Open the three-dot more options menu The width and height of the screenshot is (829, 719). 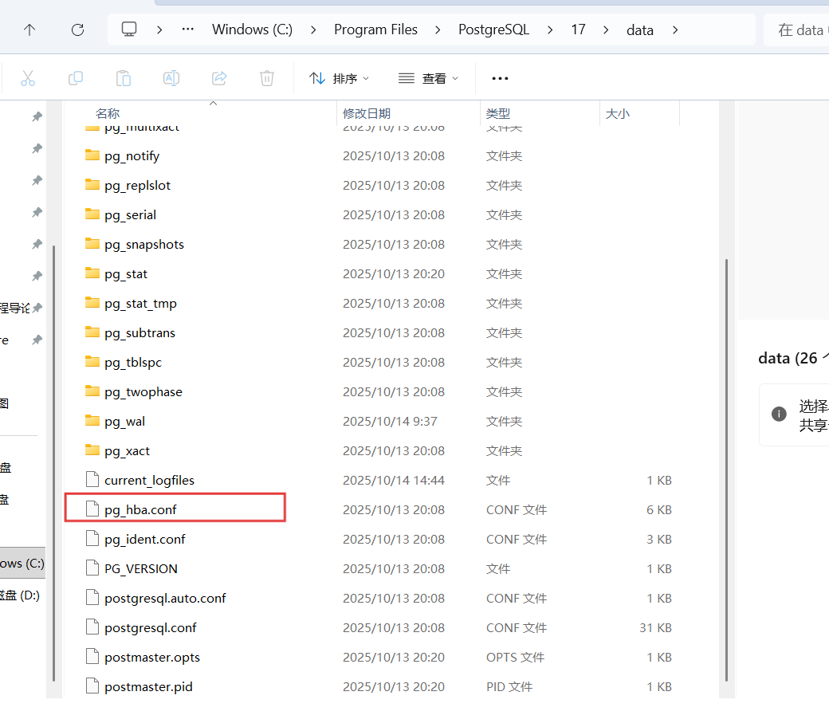point(500,78)
